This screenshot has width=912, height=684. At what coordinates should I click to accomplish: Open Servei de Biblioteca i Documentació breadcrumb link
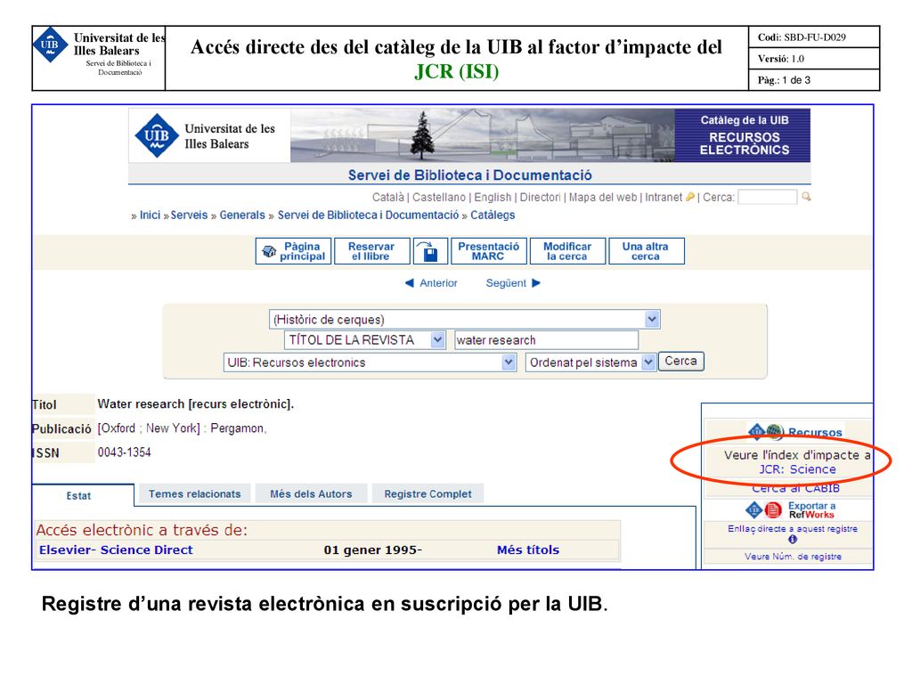pyautogui.click(x=368, y=216)
